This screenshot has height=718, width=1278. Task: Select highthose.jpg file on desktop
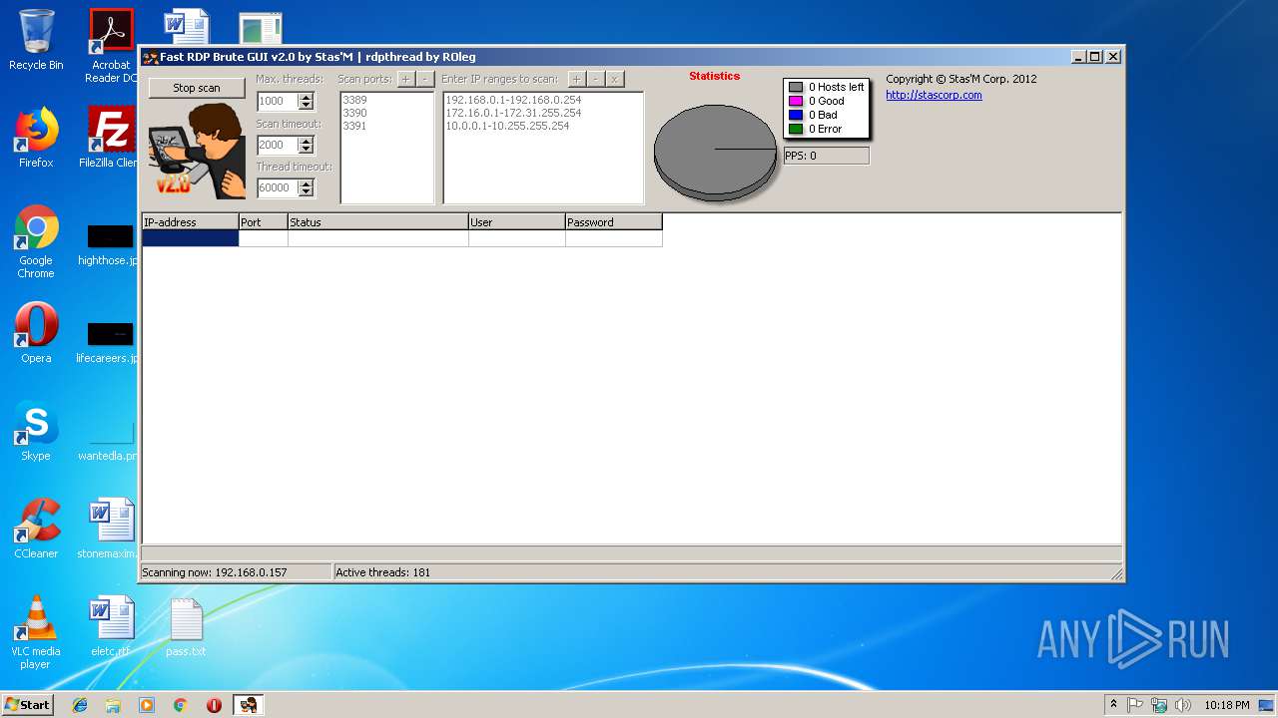coord(110,245)
